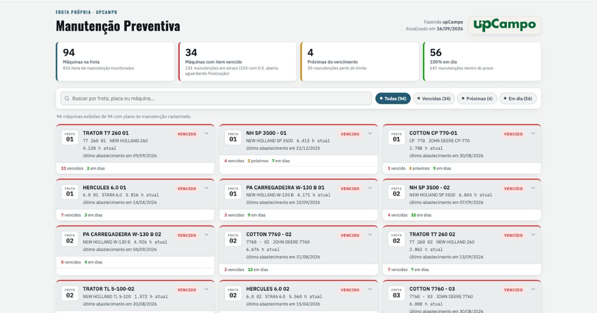
Task: Click the Manutenção Preventiva page heading
Action: pyautogui.click(x=118, y=26)
